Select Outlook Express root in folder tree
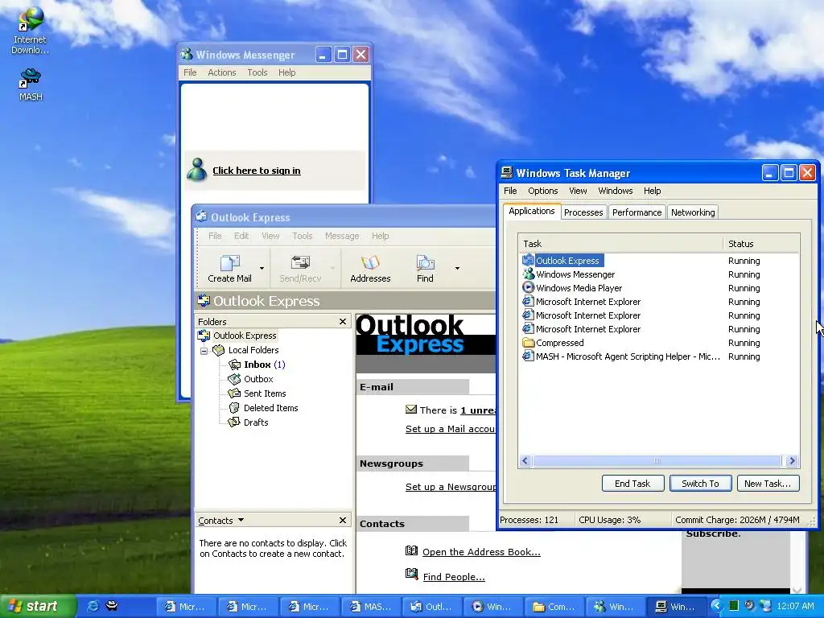The width and height of the screenshot is (824, 618). (x=237, y=336)
